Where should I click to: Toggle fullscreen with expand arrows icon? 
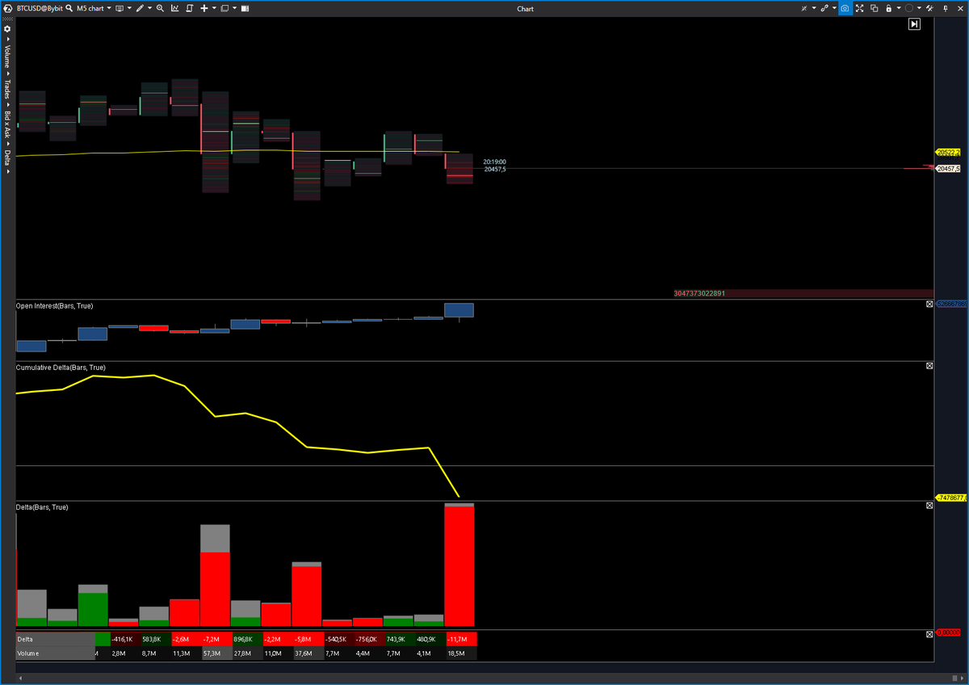859,8
